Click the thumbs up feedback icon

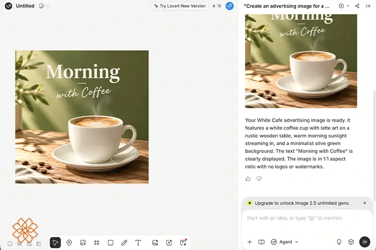point(248,179)
